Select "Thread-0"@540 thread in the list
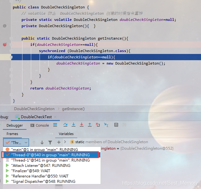The height and width of the screenshot is (189, 201). tap(52, 155)
